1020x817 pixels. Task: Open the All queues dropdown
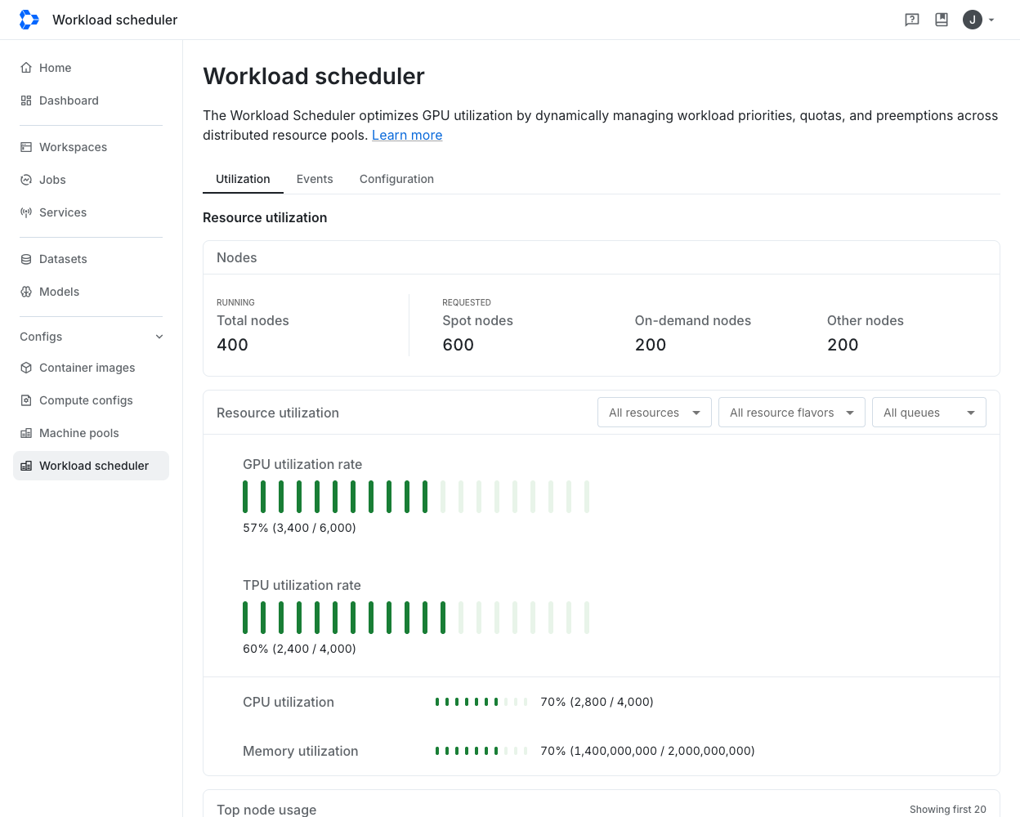coord(929,413)
